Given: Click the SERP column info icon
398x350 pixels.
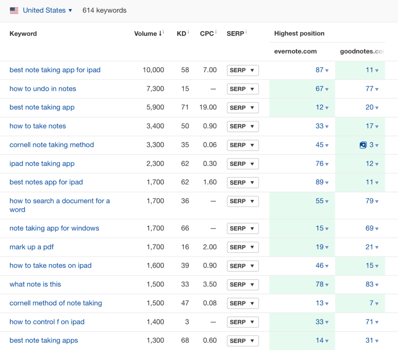Looking at the screenshot, I should coord(246,32).
